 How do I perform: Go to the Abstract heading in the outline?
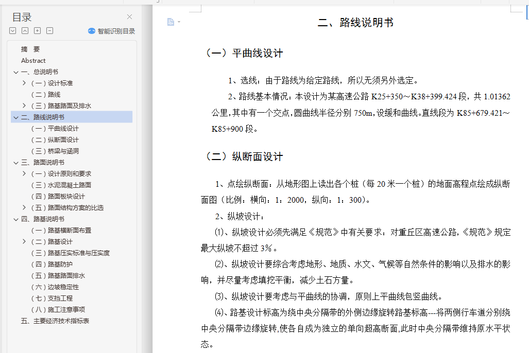33,61
